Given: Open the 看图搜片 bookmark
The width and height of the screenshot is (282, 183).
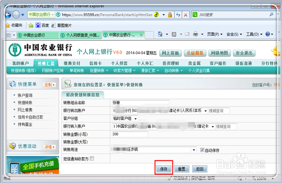Looking at the screenshot, I should (62, 25).
